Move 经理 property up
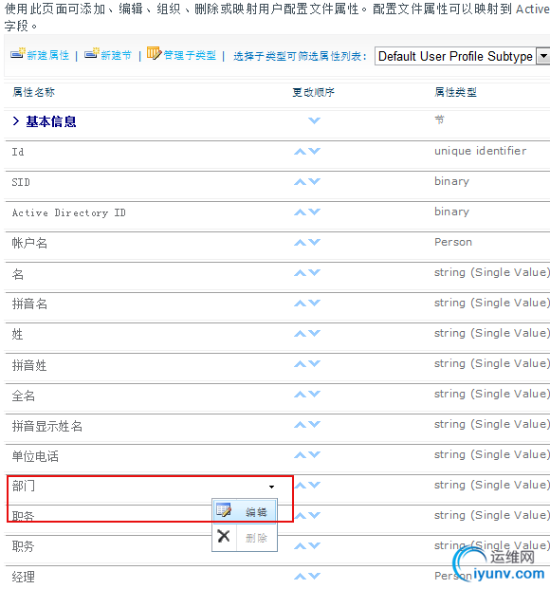The image size is (550, 589). 300,577
